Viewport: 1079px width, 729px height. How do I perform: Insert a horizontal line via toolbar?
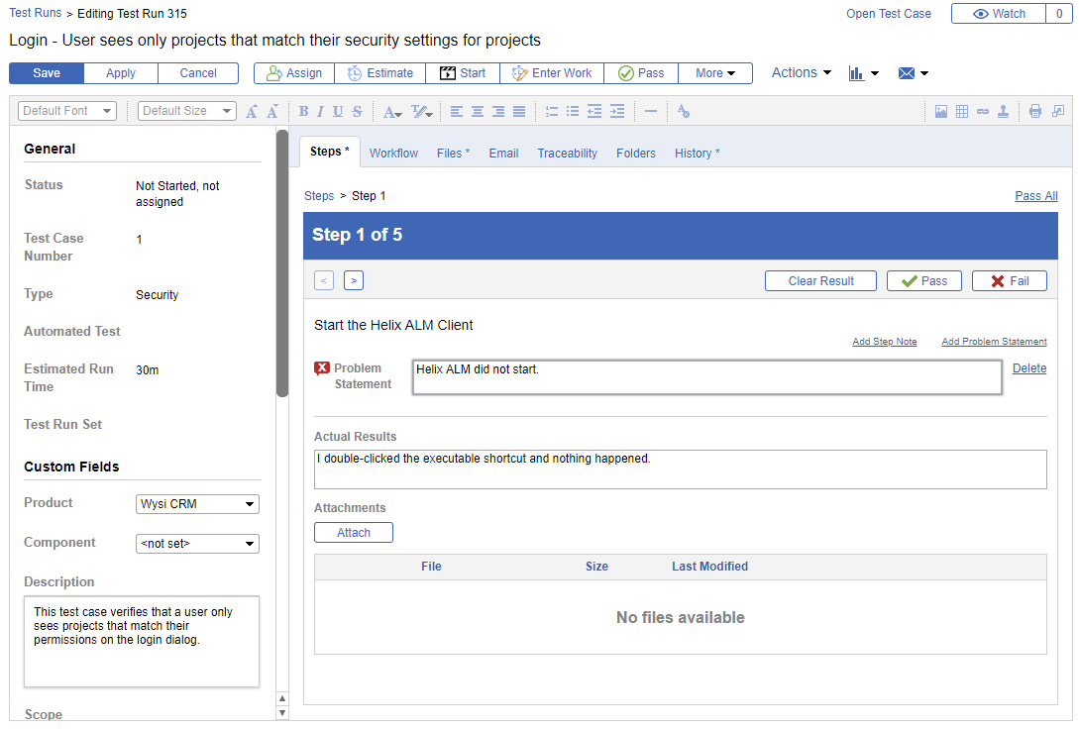click(651, 112)
